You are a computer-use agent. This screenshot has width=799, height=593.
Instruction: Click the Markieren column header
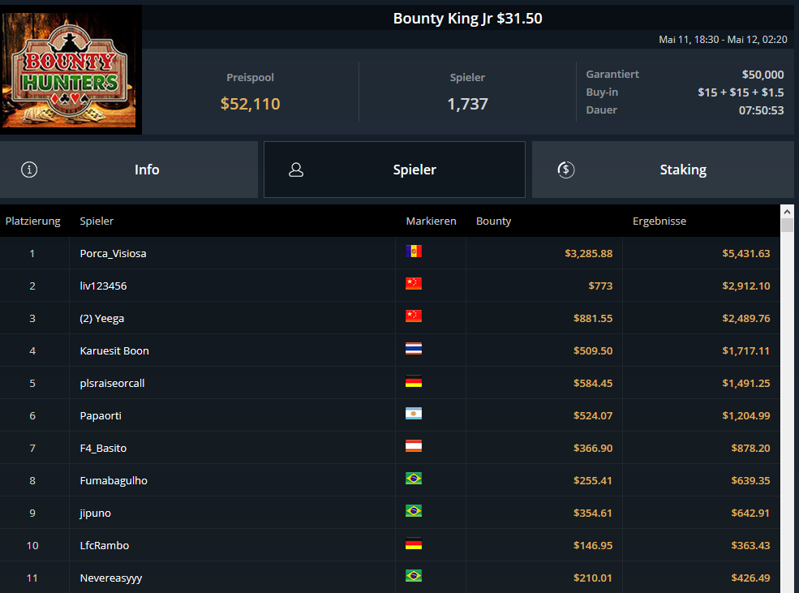click(431, 221)
